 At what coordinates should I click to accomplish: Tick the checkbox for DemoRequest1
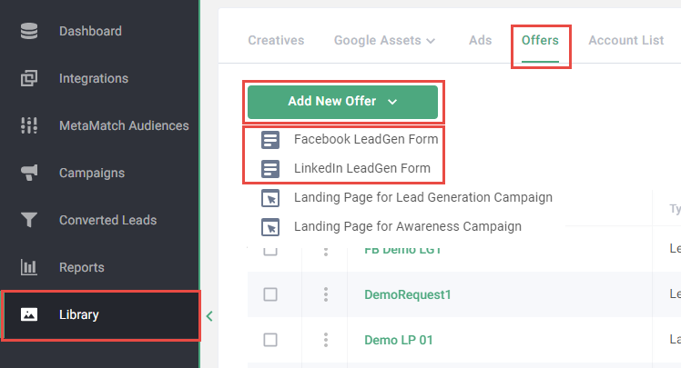(270, 294)
